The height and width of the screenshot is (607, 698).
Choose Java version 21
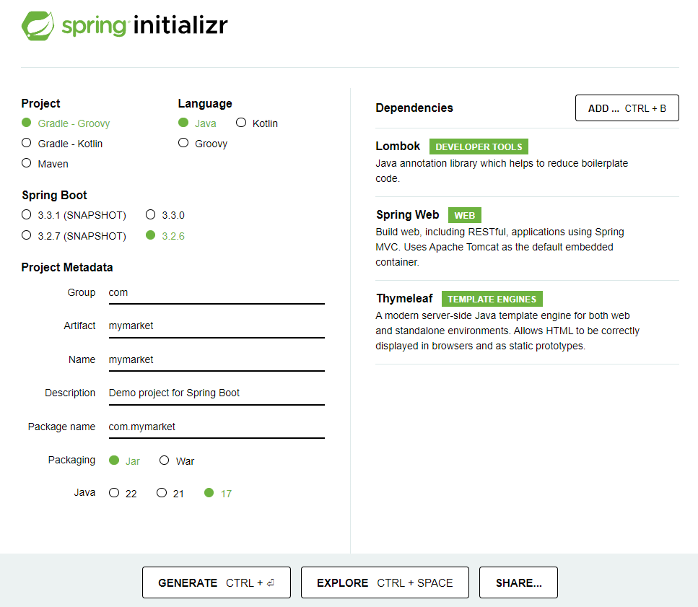point(170,494)
